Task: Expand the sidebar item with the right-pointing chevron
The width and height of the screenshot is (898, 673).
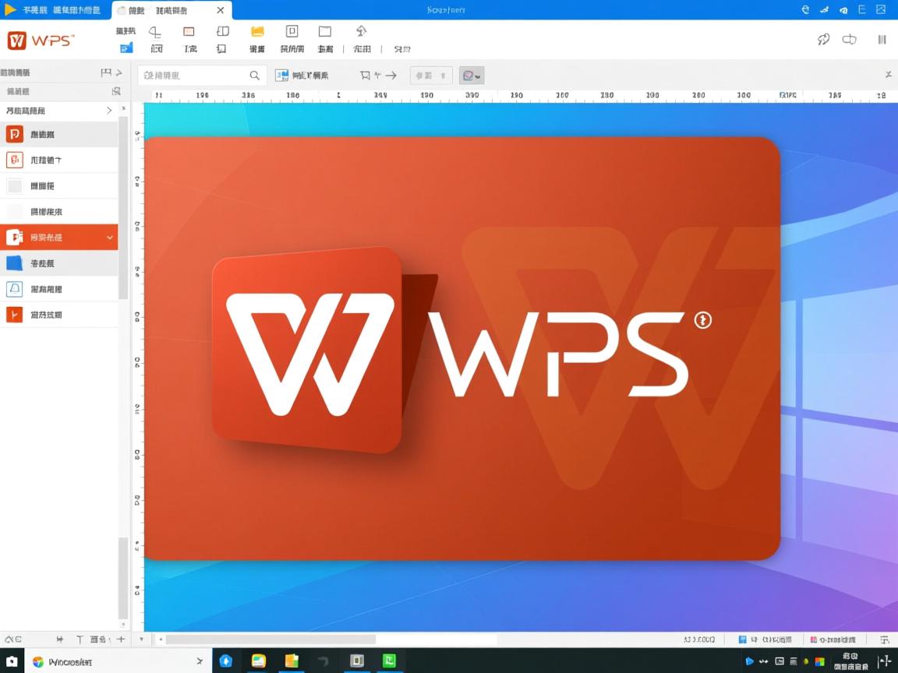Action: pos(109,110)
